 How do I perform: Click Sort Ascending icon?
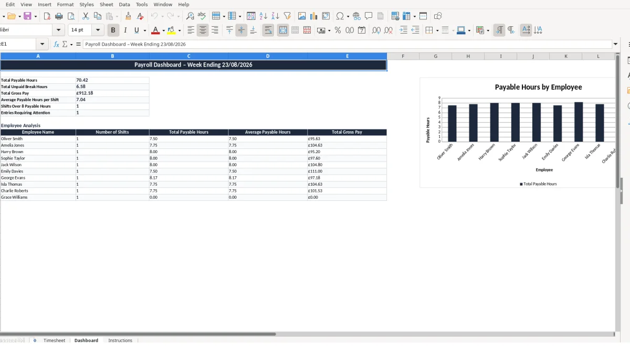click(x=264, y=16)
